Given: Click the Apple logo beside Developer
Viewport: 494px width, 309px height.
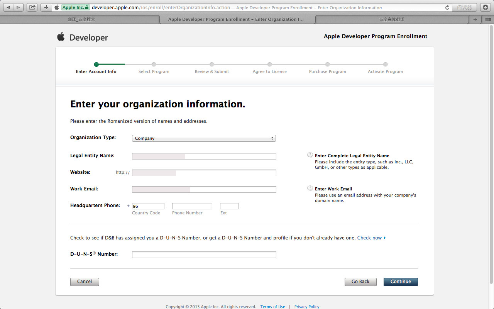Looking at the screenshot, I should (x=61, y=37).
